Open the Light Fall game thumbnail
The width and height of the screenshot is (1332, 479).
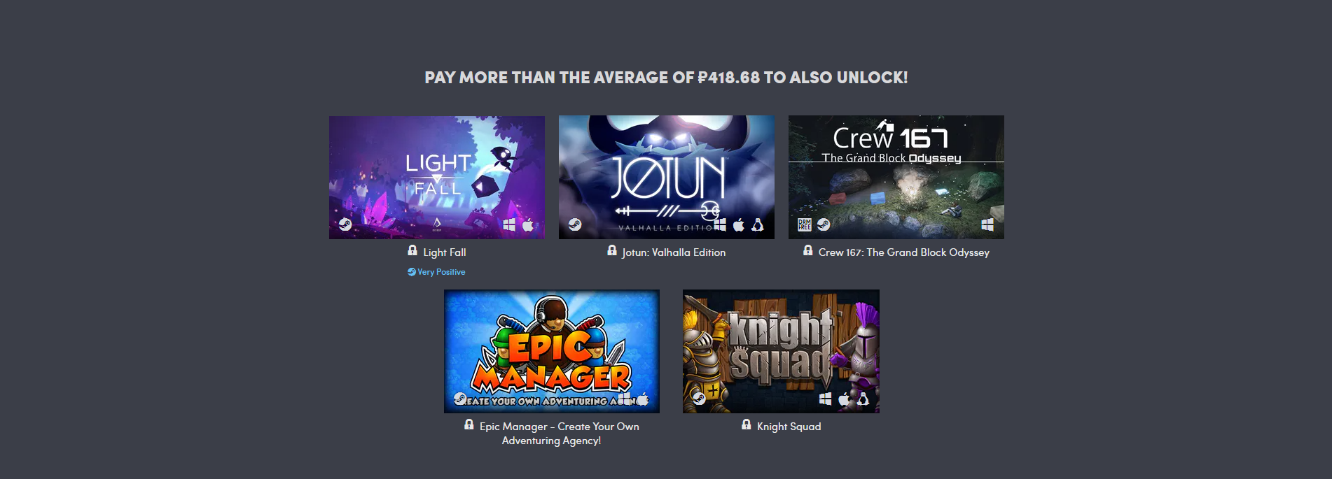pyautogui.click(x=437, y=178)
